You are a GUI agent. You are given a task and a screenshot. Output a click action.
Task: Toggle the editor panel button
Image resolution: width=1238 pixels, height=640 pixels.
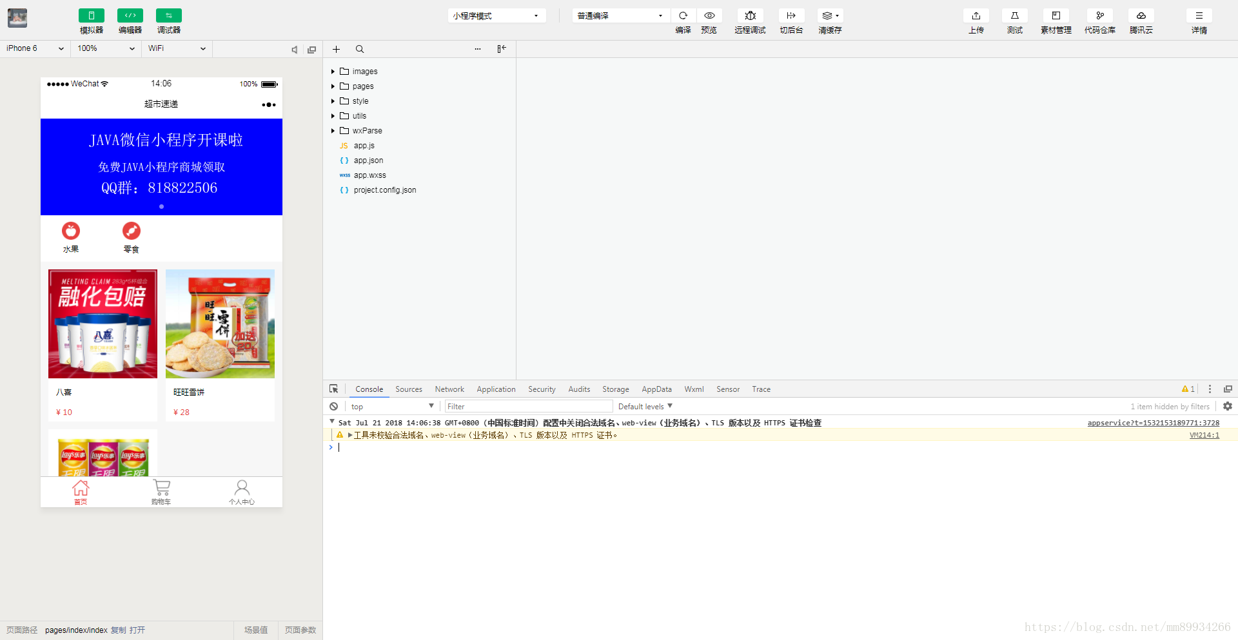(x=130, y=15)
